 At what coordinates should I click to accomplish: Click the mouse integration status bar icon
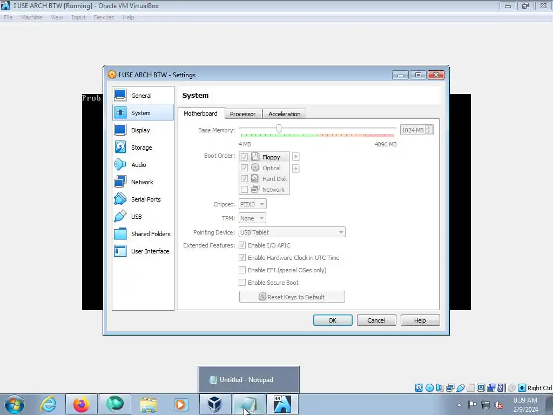[x=512, y=388]
